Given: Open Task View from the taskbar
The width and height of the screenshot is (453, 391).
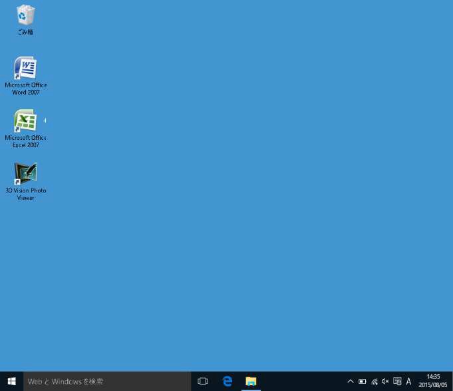Looking at the screenshot, I should tap(202, 381).
